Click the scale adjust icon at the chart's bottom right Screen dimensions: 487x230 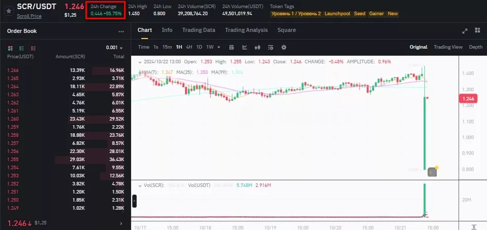pos(474,227)
